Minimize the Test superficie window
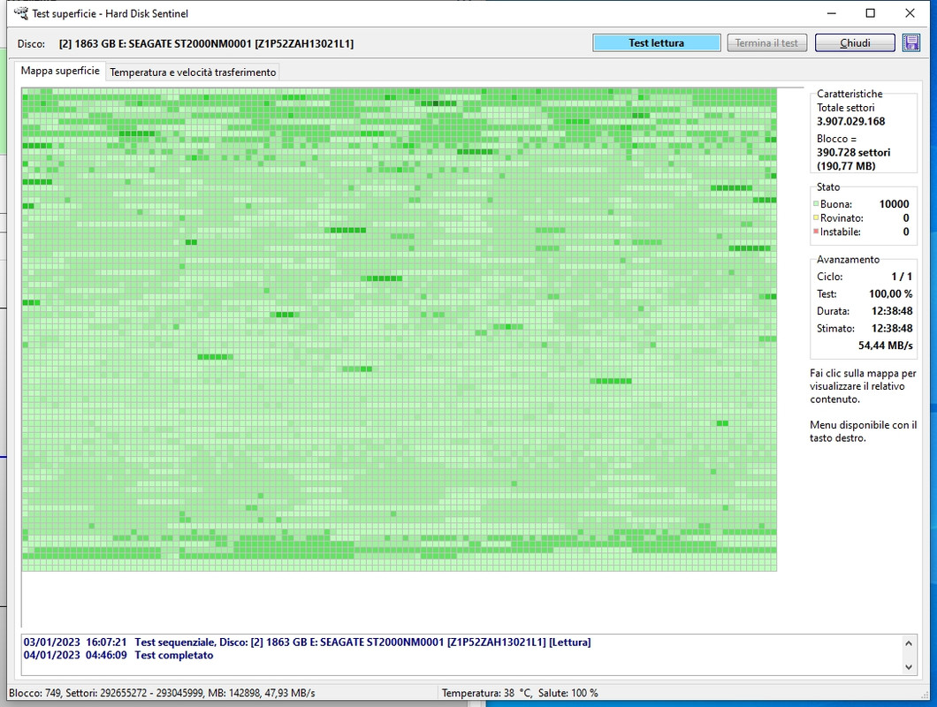Screen dimensions: 937x707 coord(831,13)
